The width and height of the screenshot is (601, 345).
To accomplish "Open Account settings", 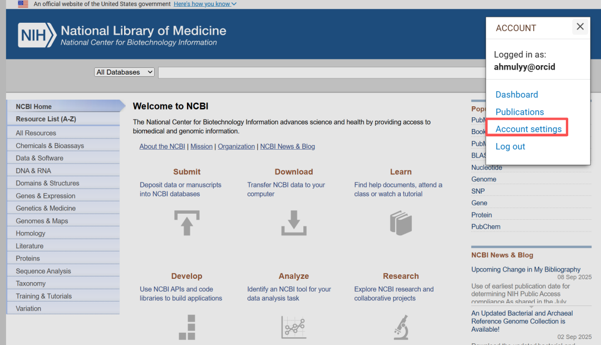I will pos(529,129).
